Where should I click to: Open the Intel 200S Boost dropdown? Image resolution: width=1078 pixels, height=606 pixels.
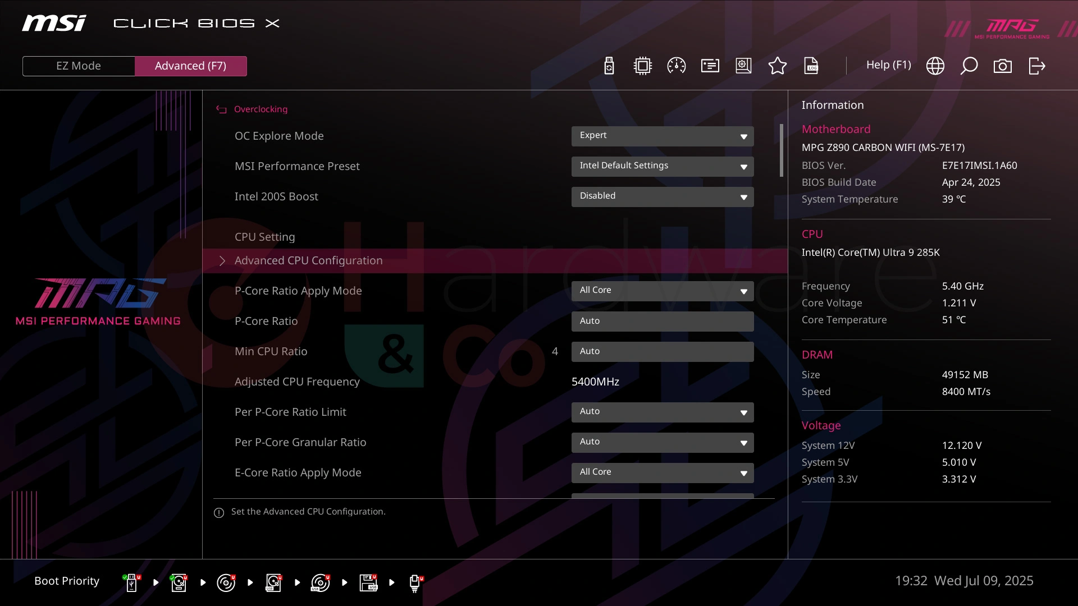click(x=663, y=196)
